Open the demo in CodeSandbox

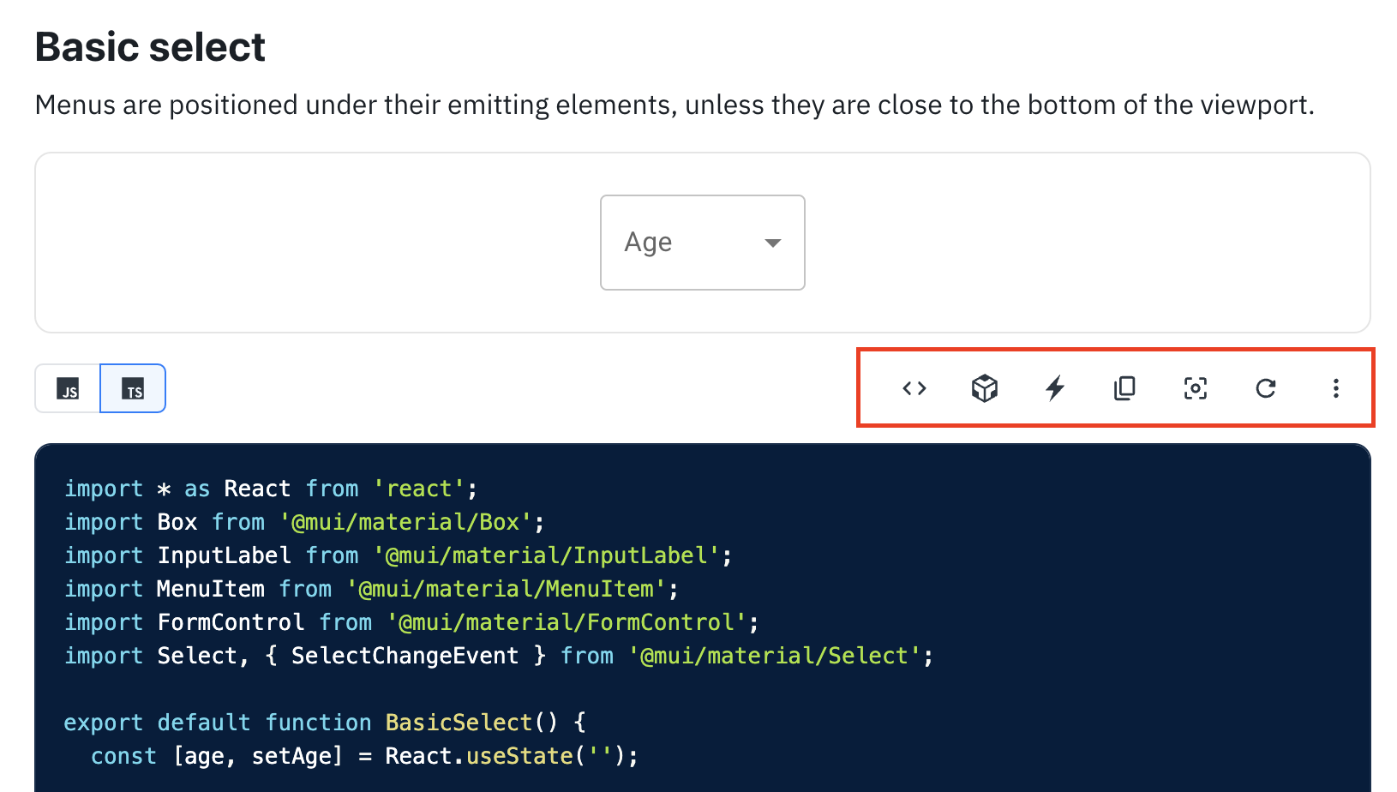(x=984, y=388)
